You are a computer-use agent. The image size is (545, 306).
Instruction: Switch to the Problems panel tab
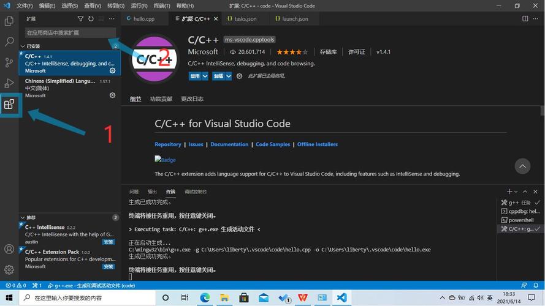tap(134, 192)
